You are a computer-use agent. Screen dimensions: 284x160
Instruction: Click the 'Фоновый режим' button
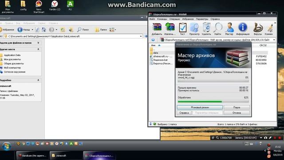click(200, 108)
